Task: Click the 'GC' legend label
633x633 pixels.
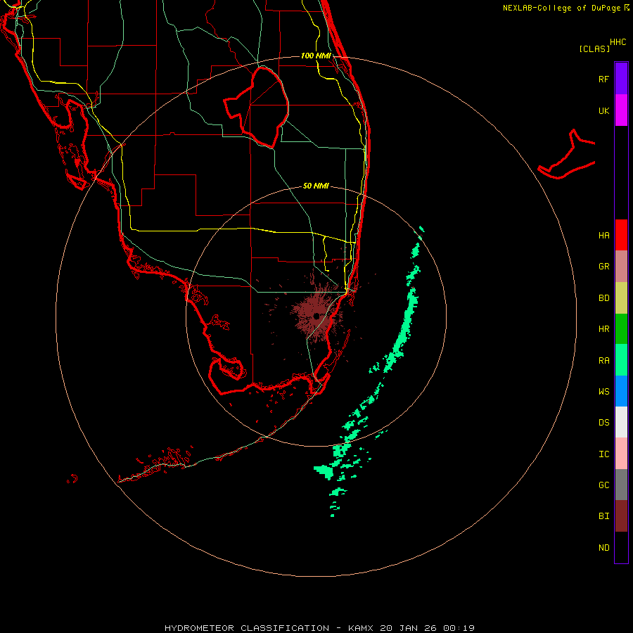Action: point(603,485)
